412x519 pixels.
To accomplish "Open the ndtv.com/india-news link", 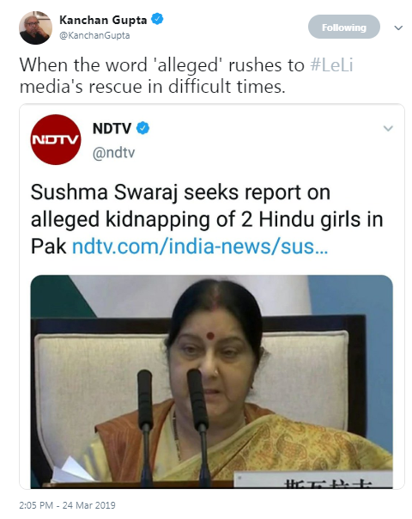I will click(x=200, y=247).
